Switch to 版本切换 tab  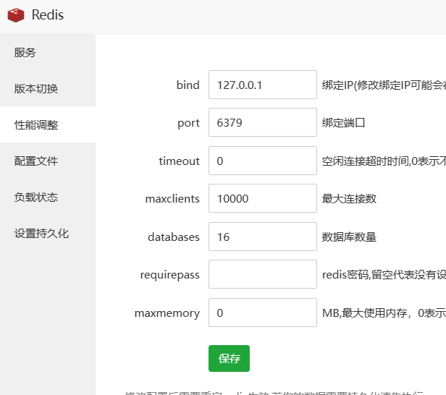[x=48, y=88]
